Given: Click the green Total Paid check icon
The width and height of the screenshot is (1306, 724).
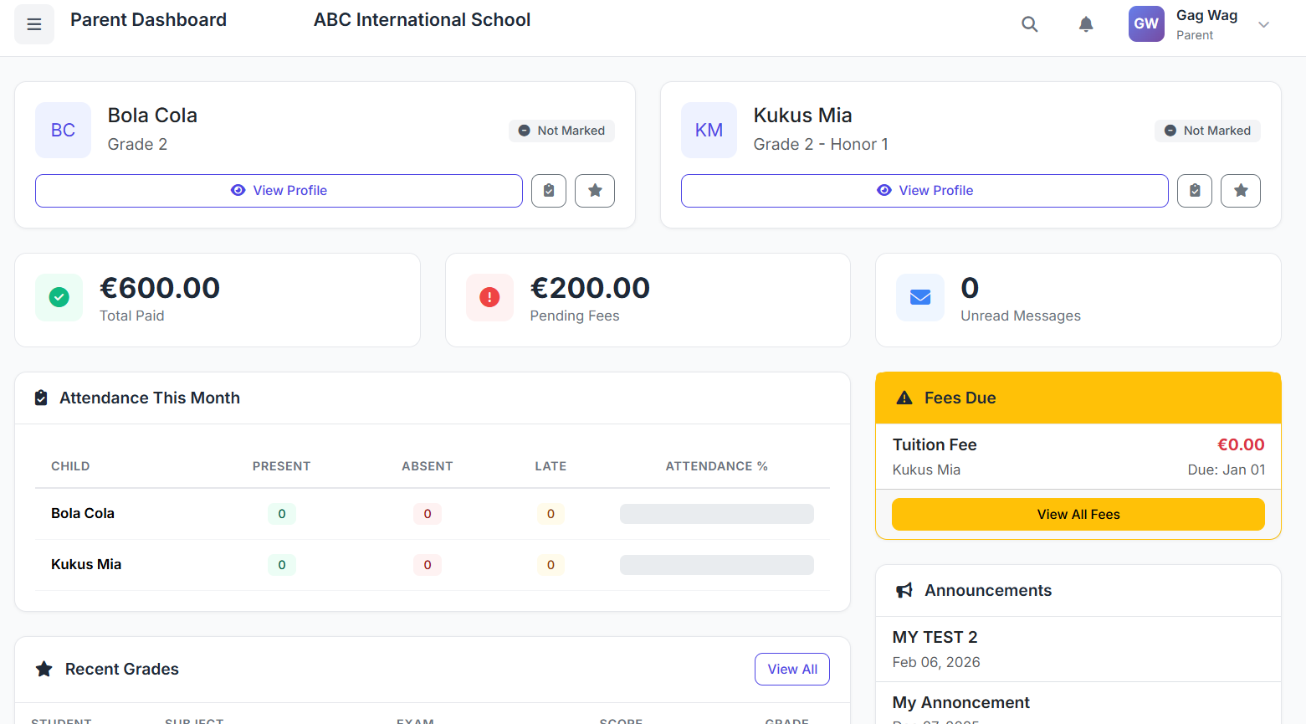Looking at the screenshot, I should [59, 297].
